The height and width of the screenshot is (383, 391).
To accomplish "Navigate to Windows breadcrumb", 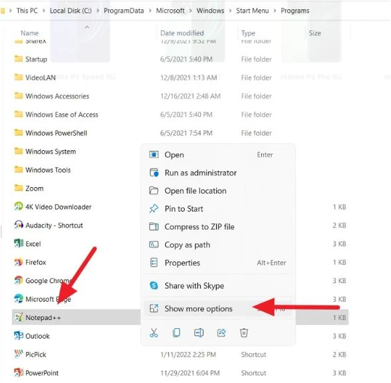I will tap(210, 11).
